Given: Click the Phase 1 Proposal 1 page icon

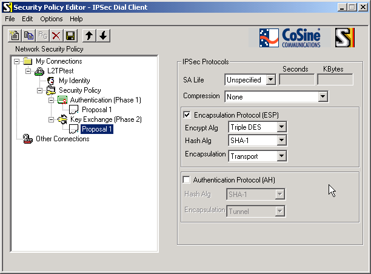Looking at the screenshot, I should coord(74,110).
